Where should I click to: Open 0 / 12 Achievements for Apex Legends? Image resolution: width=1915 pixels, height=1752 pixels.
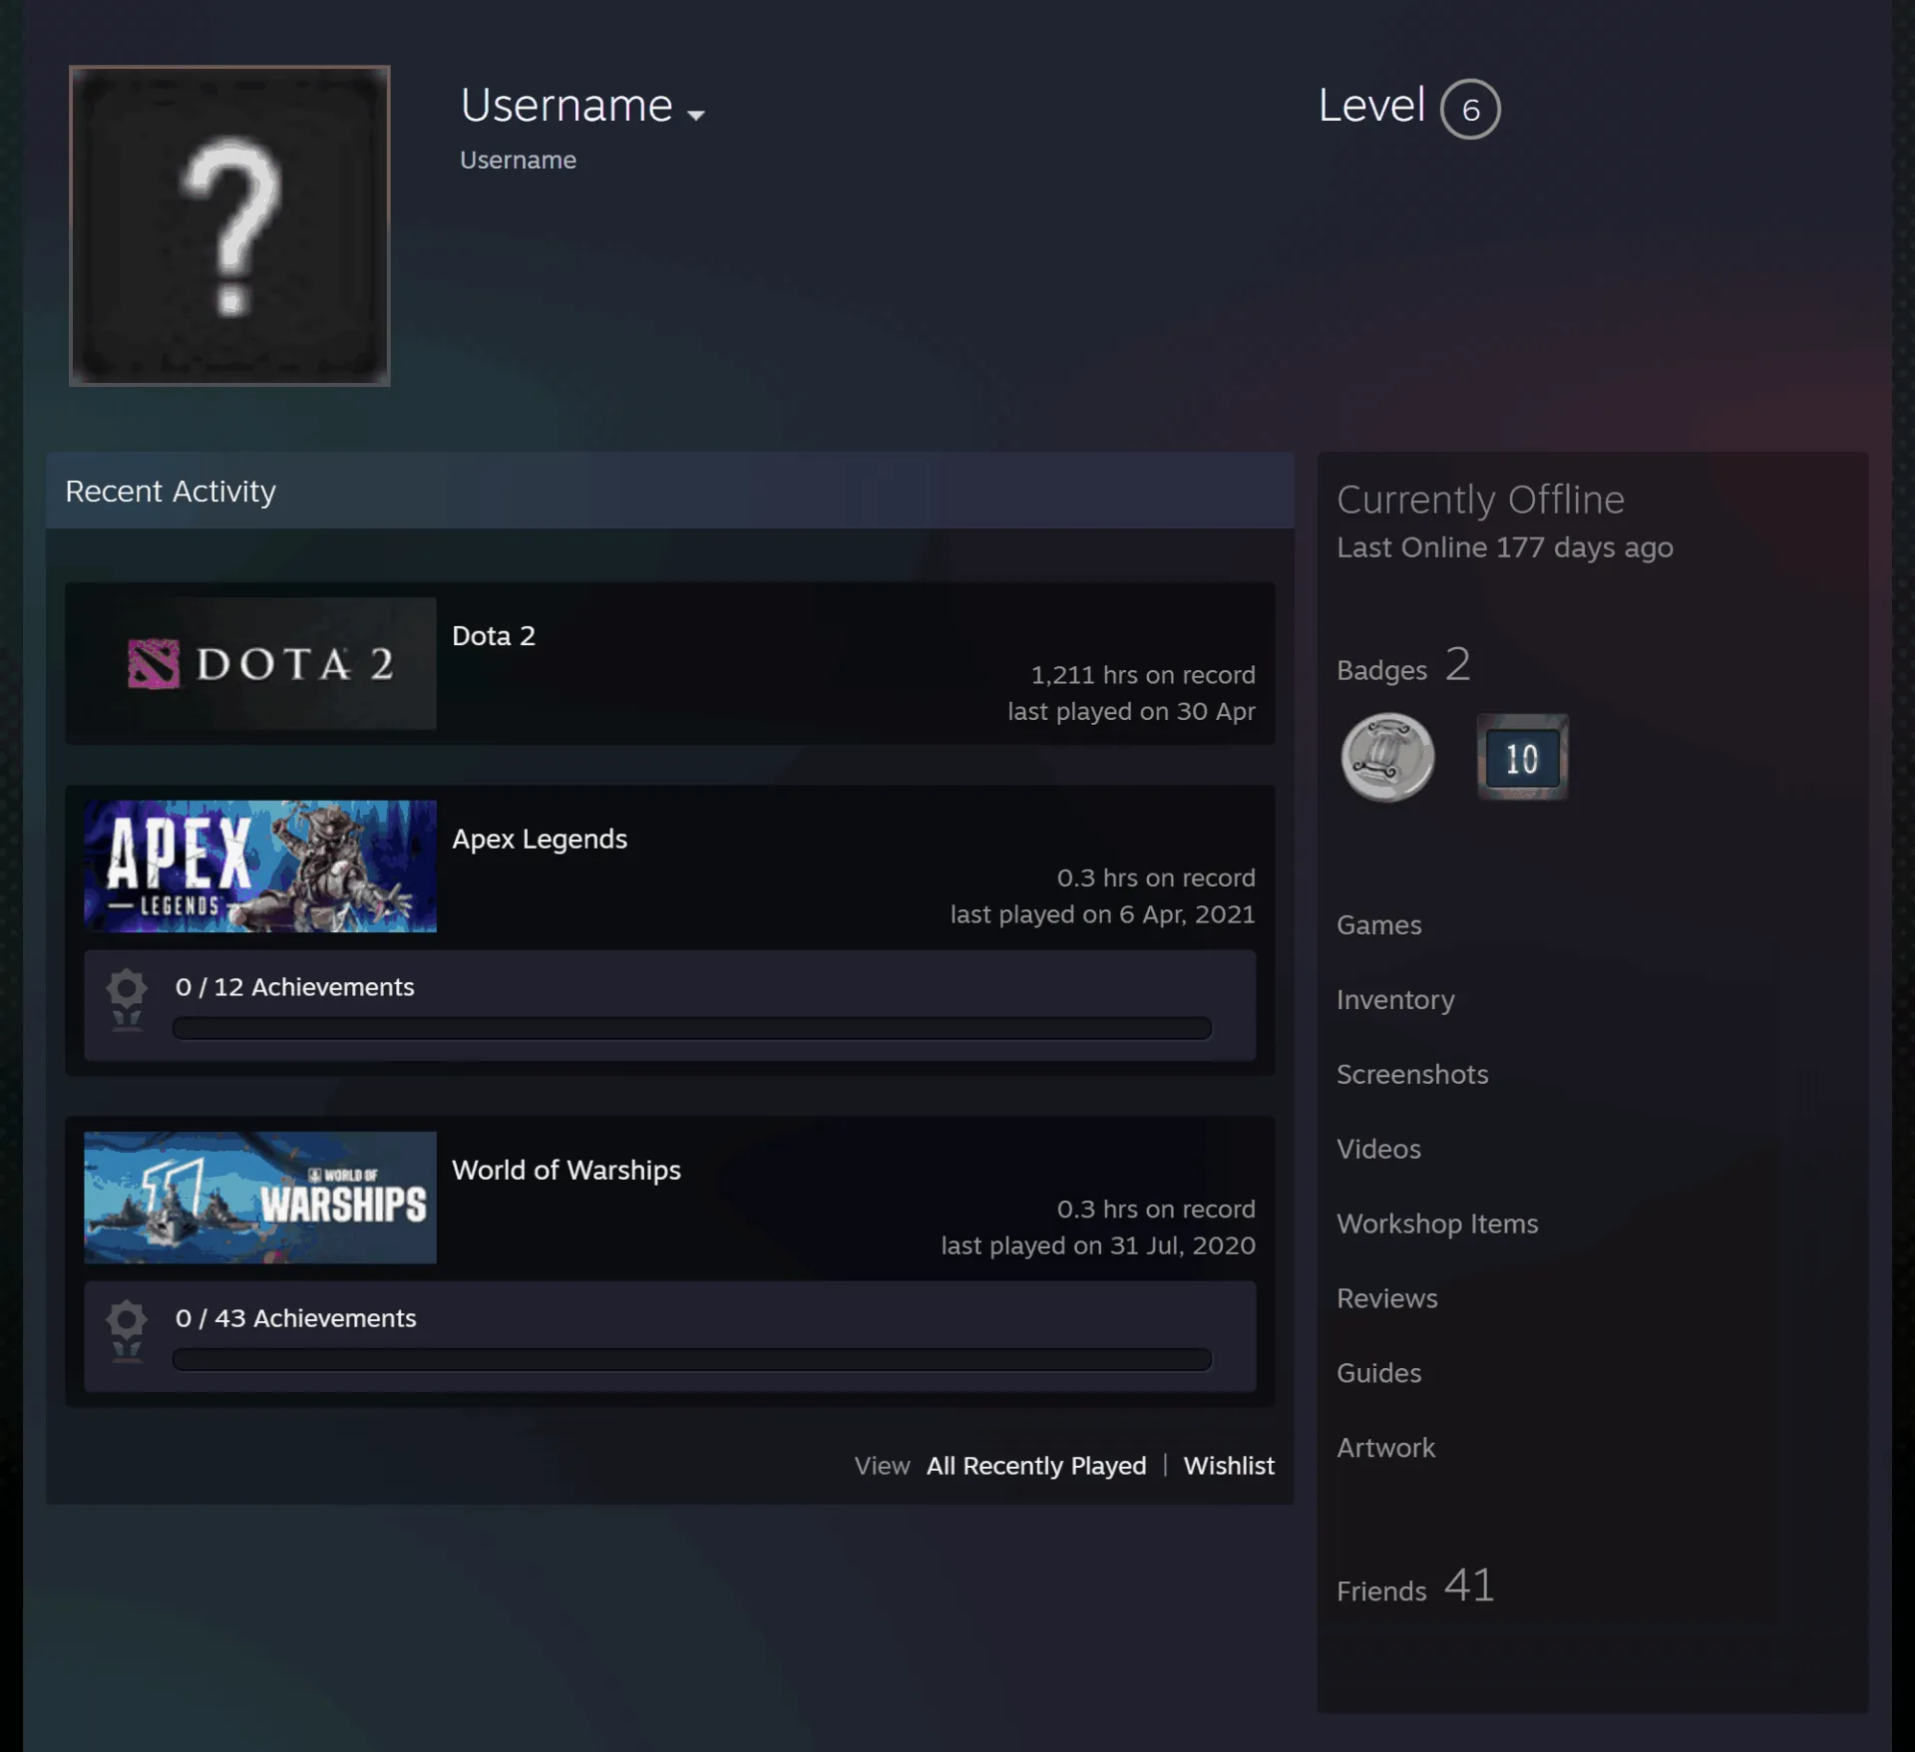click(295, 986)
